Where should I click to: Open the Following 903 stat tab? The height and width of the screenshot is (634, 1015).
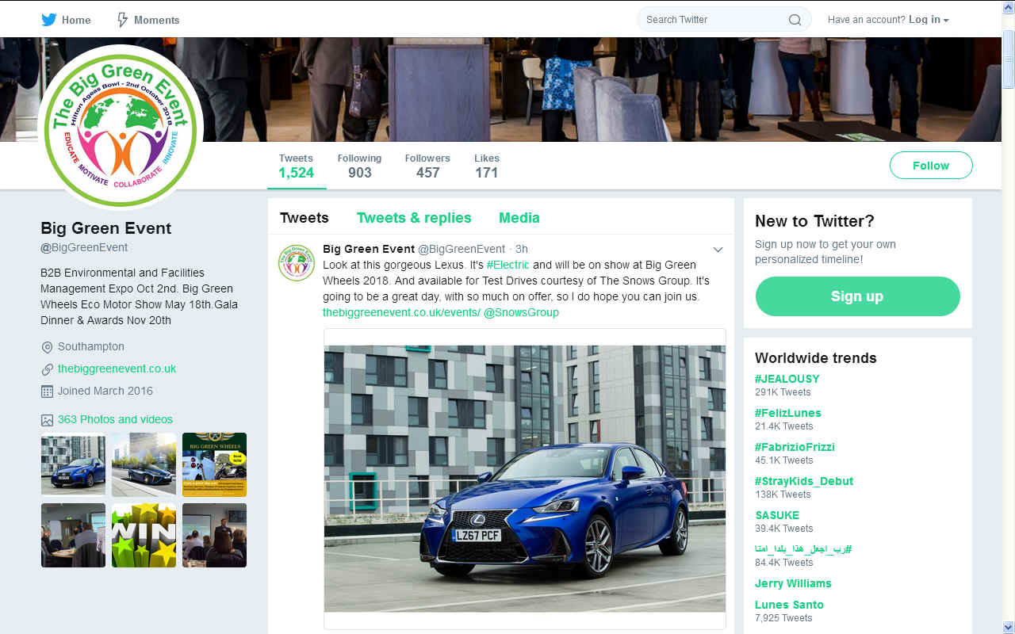click(x=359, y=166)
